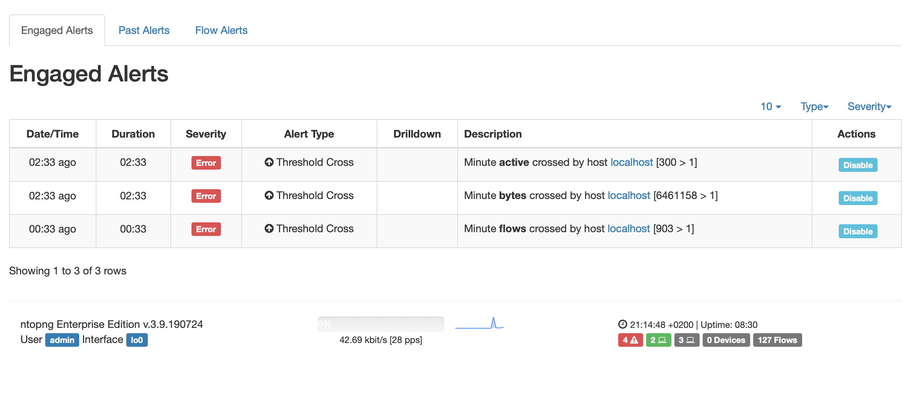Click the green badge showing 2 active hosts
913x395 pixels.
[659, 340]
